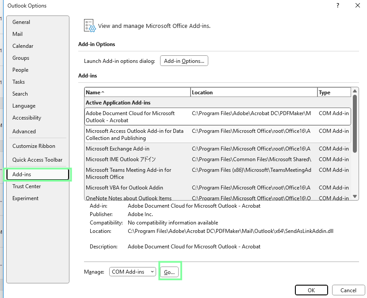Select Adobe Document Cloud for Microsoft Outlook row

tap(218, 117)
